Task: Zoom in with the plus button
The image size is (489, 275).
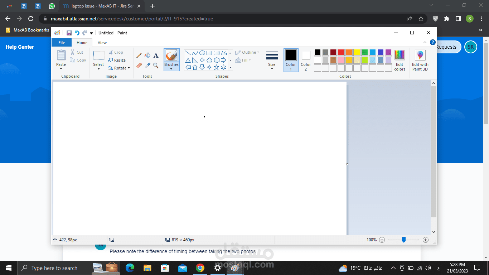Action: point(426,240)
